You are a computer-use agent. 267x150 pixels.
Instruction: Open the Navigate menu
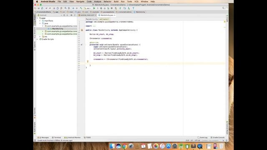pyautogui.click(x=80, y=2)
